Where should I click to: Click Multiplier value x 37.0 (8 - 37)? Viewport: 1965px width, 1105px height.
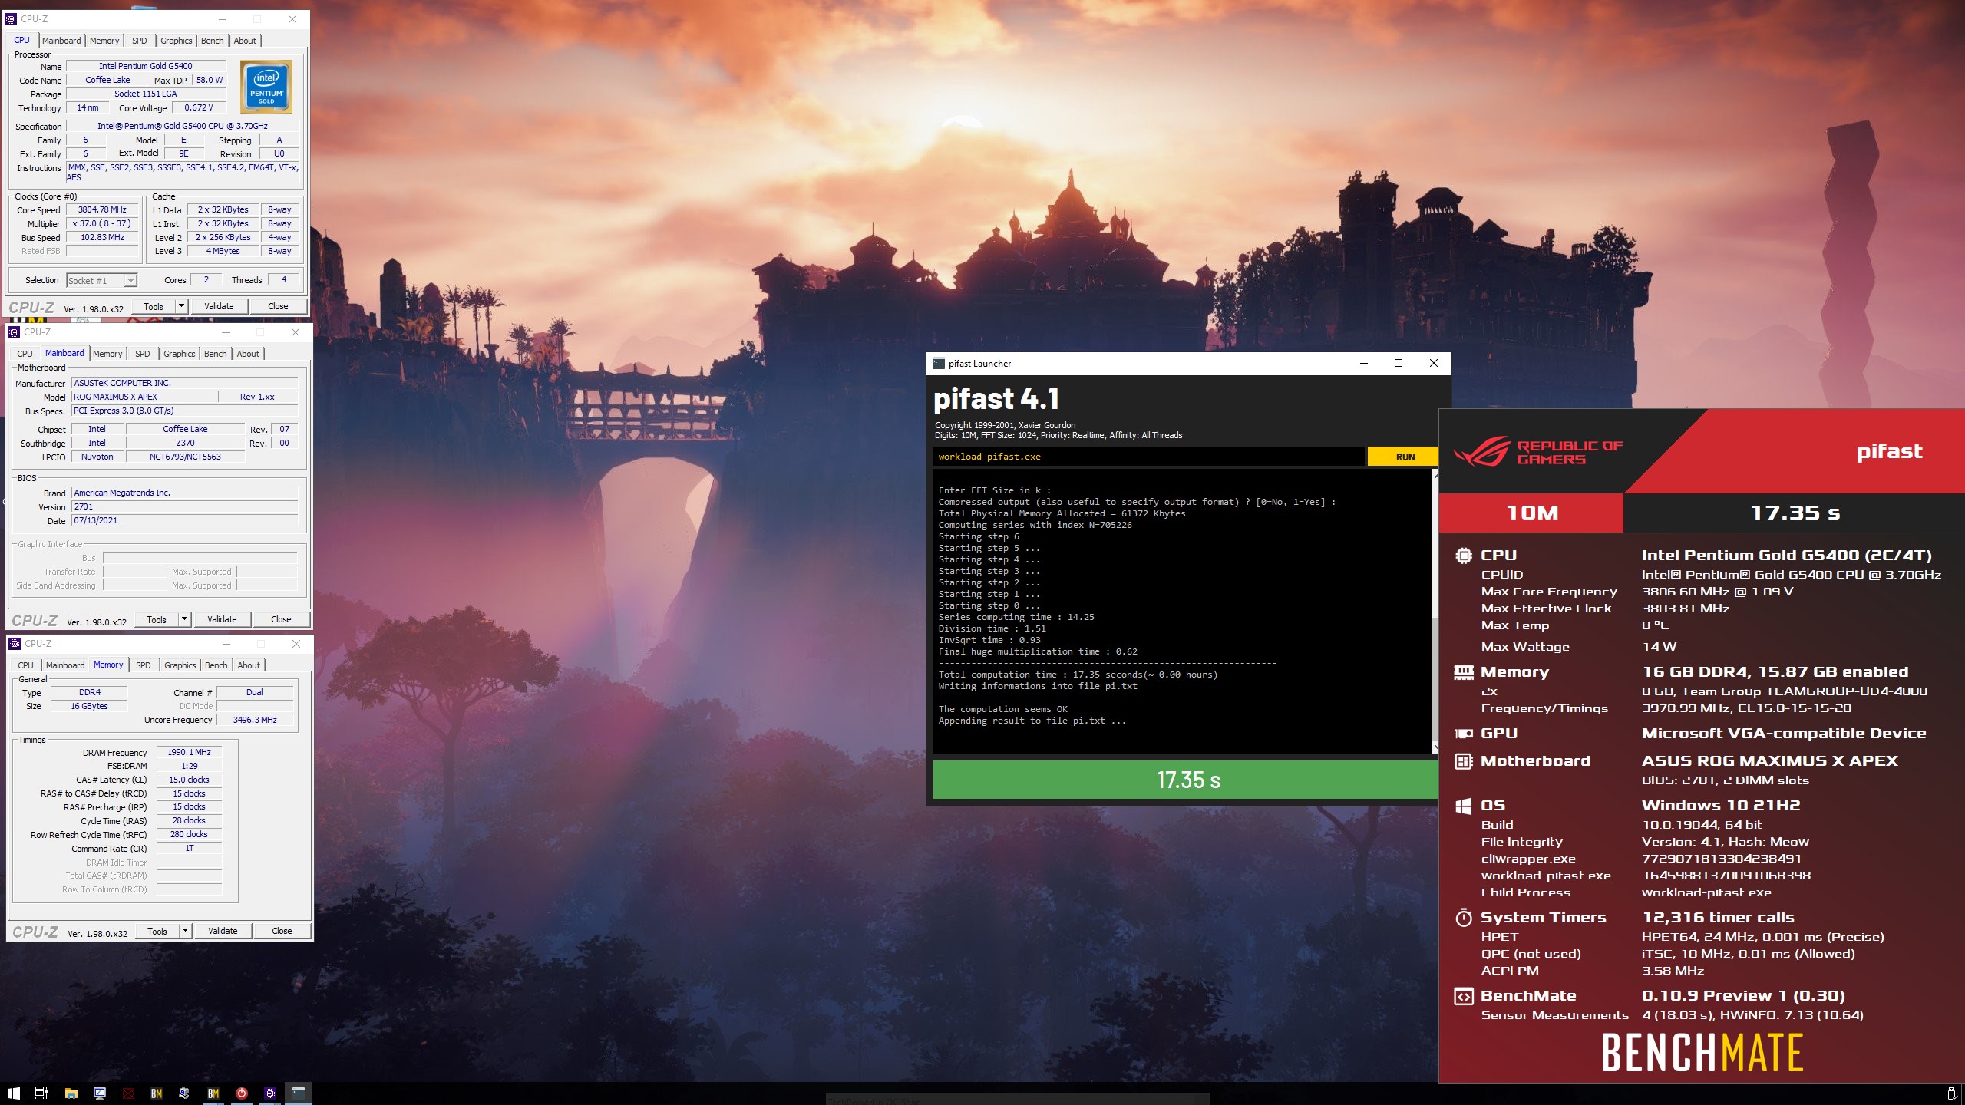click(x=102, y=223)
